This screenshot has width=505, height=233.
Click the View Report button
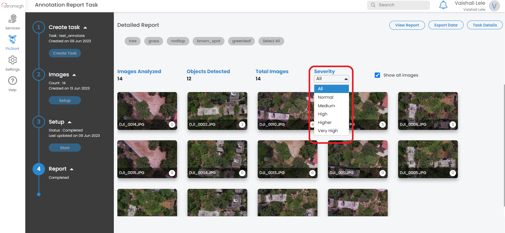click(x=407, y=25)
